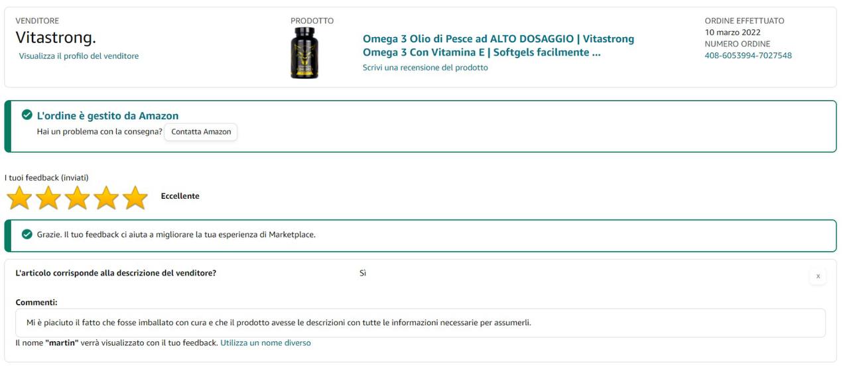Click the 'Sì' answer on description match
This screenshot has width=849, height=373.
(363, 273)
